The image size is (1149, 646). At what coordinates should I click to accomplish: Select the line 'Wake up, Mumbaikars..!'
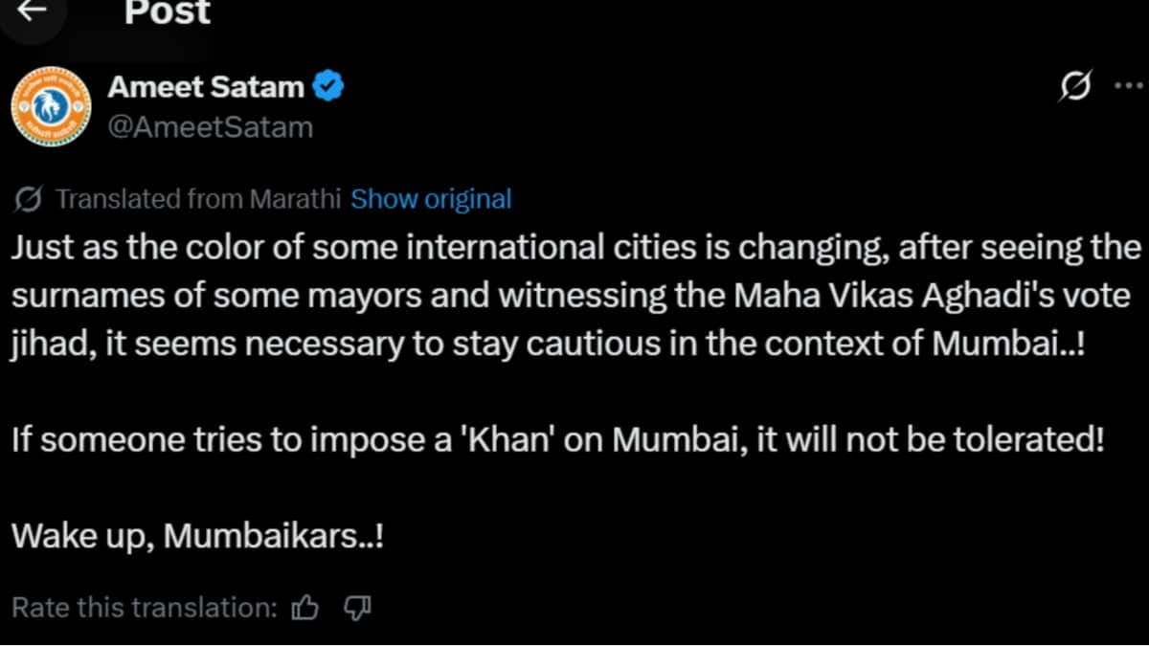click(x=196, y=535)
